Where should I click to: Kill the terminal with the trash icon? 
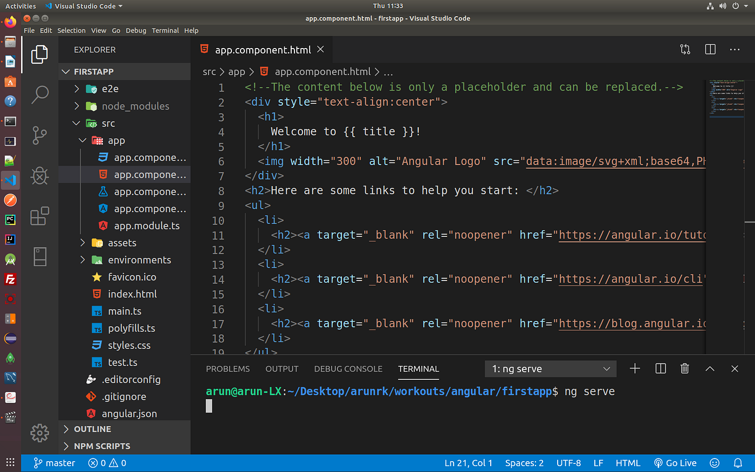(684, 368)
